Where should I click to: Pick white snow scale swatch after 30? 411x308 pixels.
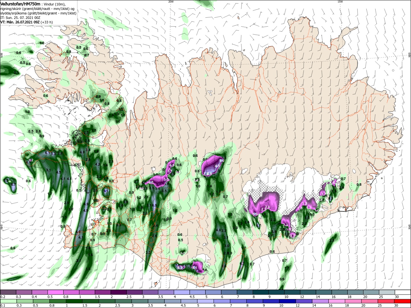pyautogui.click(x=403, y=292)
